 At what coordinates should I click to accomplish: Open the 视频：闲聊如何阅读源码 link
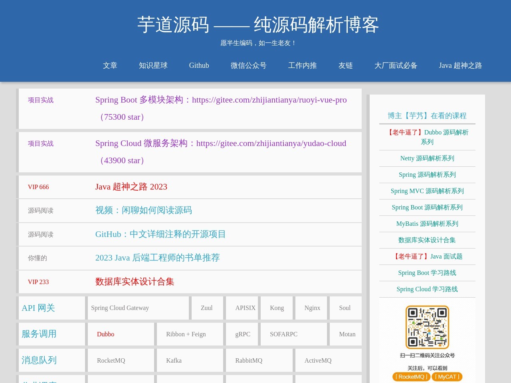coord(143,210)
